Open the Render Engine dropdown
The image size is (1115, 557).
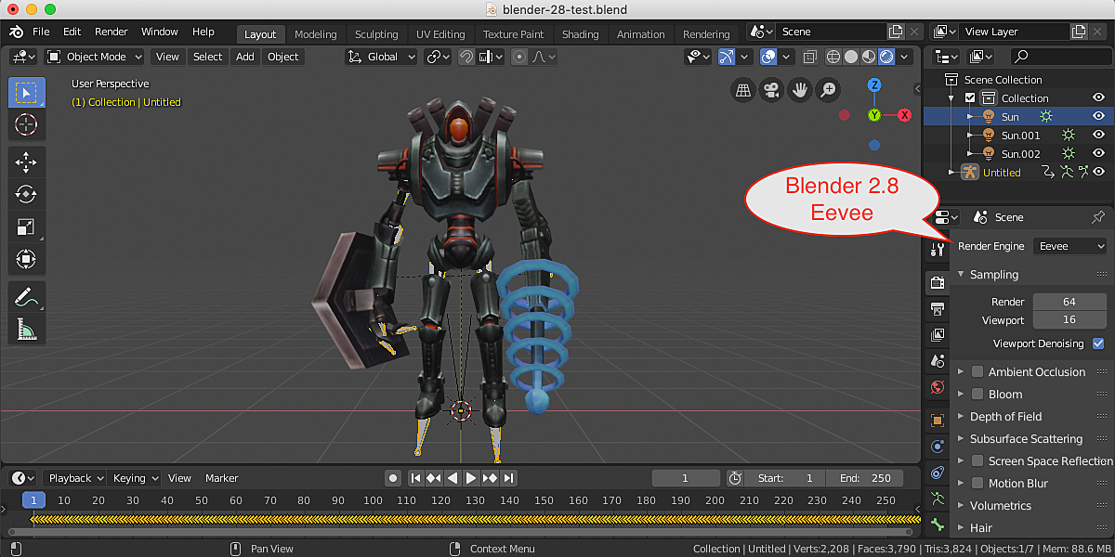pyautogui.click(x=1070, y=246)
